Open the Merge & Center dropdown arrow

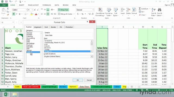(x=74, y=14)
